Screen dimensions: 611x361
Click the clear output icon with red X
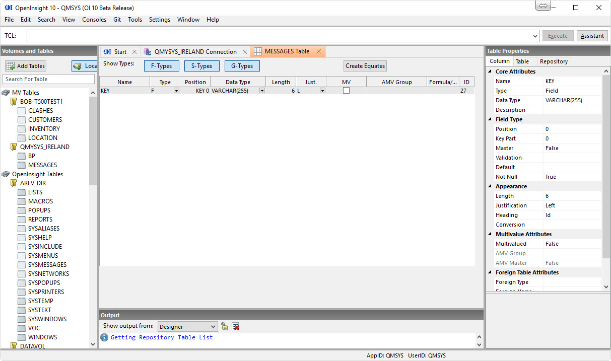235,326
